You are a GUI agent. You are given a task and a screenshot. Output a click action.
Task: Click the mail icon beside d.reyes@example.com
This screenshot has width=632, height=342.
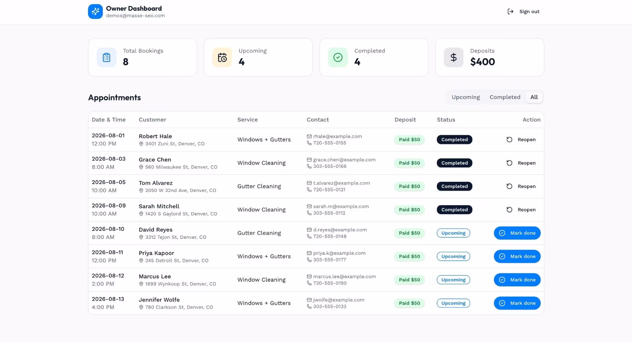309,230
